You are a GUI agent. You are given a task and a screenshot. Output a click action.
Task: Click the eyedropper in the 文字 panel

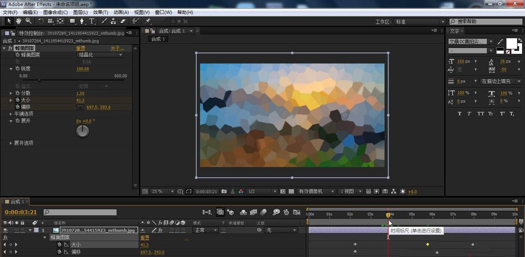pyautogui.click(x=500, y=41)
